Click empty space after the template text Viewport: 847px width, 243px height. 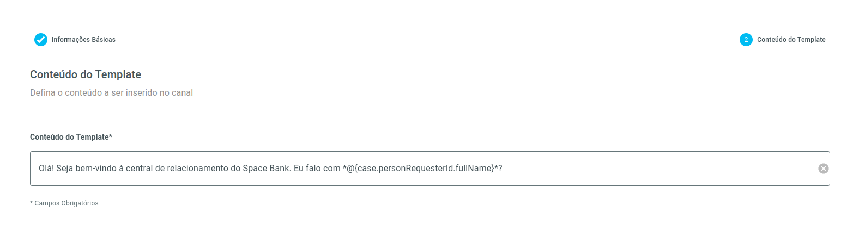[x=654, y=169]
